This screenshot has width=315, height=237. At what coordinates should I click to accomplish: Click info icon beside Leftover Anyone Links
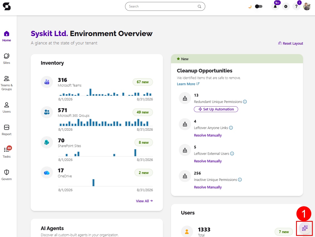pyautogui.click(x=231, y=128)
